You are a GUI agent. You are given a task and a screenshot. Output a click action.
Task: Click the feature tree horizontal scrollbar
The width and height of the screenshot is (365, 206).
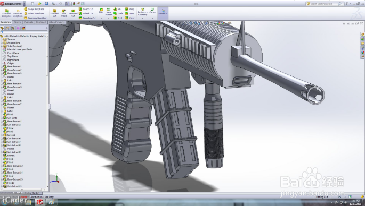(x=22, y=190)
